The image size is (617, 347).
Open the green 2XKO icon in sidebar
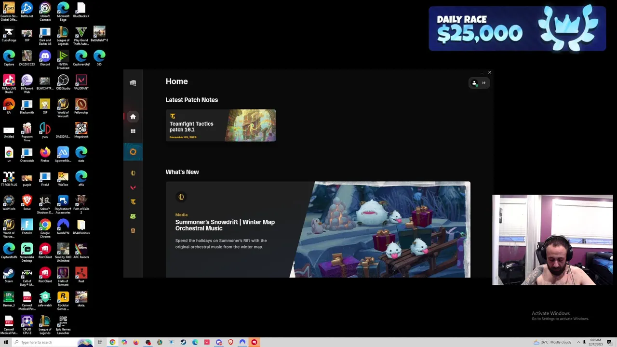133,216
